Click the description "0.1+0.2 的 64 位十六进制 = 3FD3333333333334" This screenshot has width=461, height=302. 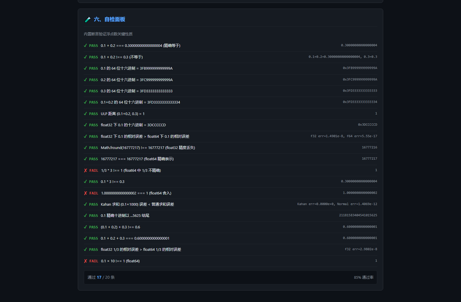click(x=140, y=102)
